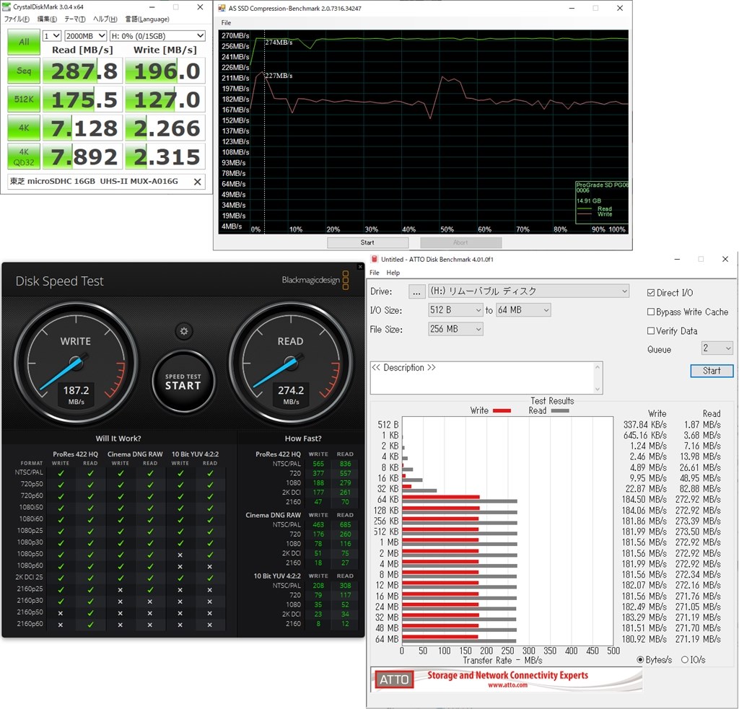Screen dimensions: 739x709
Task: Enable the Verify Data checkbox
Action: point(652,331)
